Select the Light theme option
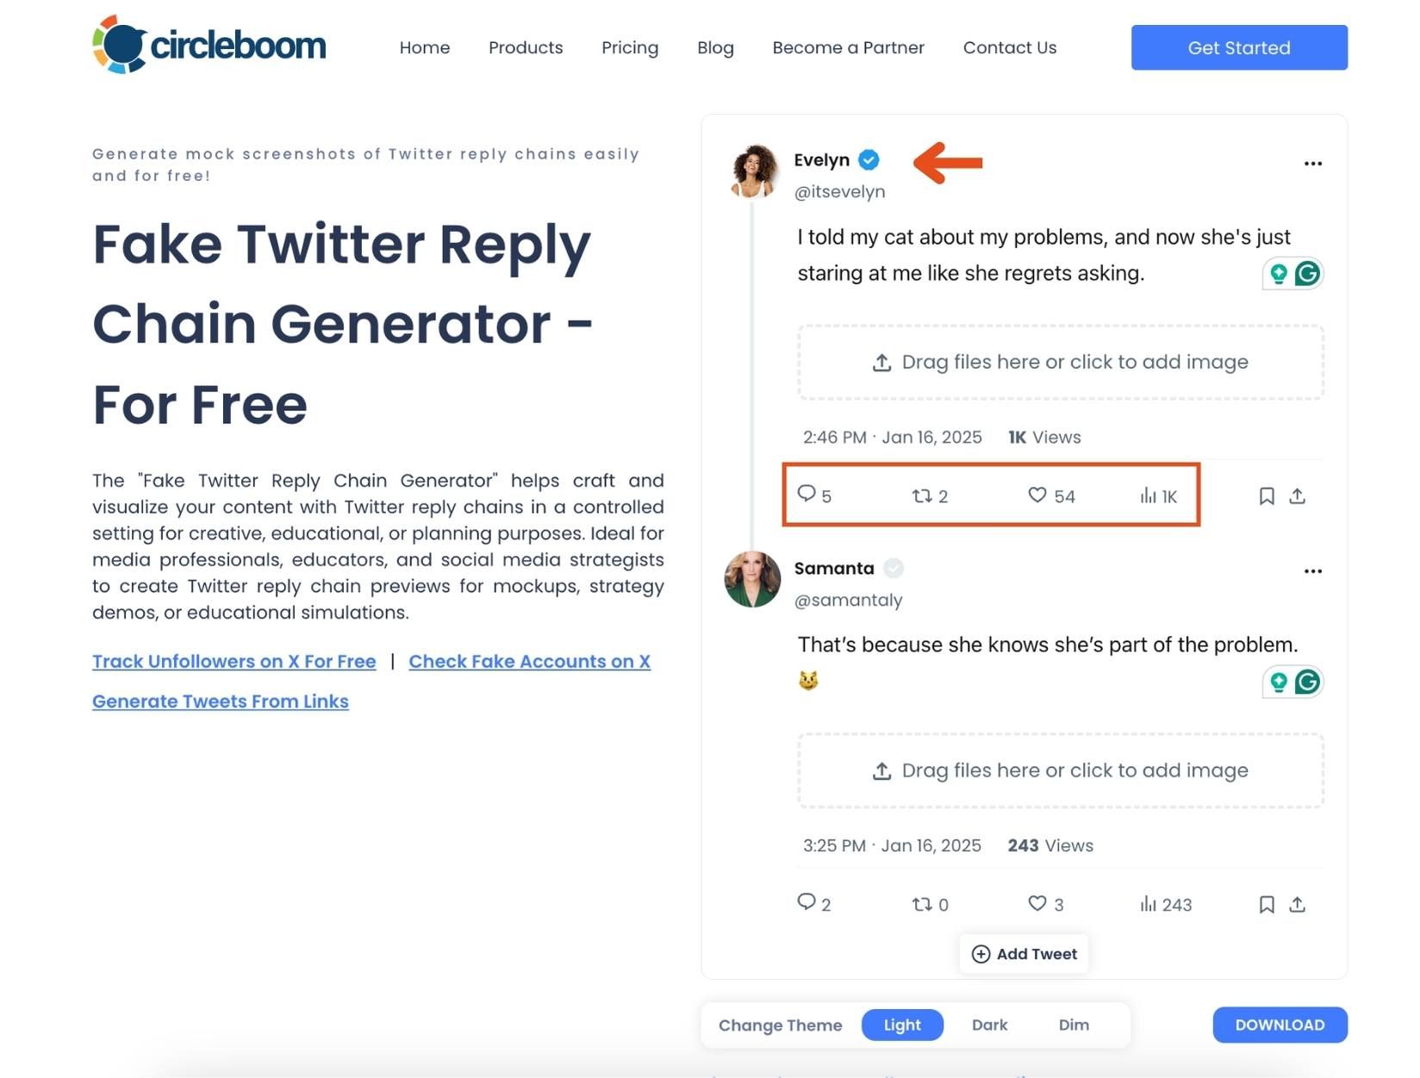Viewport: 1420px width, 1078px height. tap(902, 1025)
